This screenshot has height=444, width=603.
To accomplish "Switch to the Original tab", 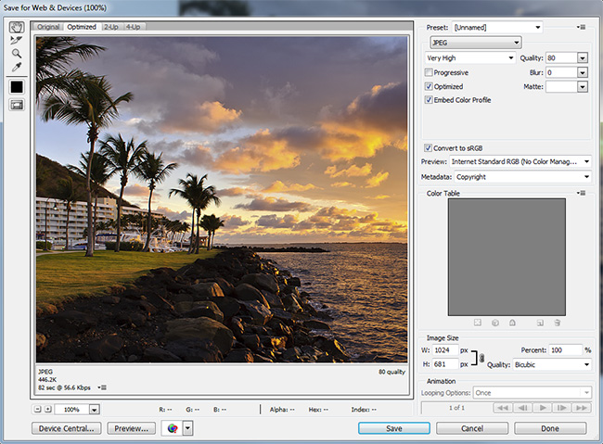I will coord(48,27).
